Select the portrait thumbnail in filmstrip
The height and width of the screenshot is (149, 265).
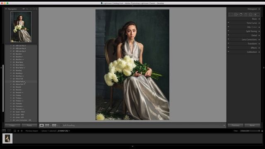(7, 139)
